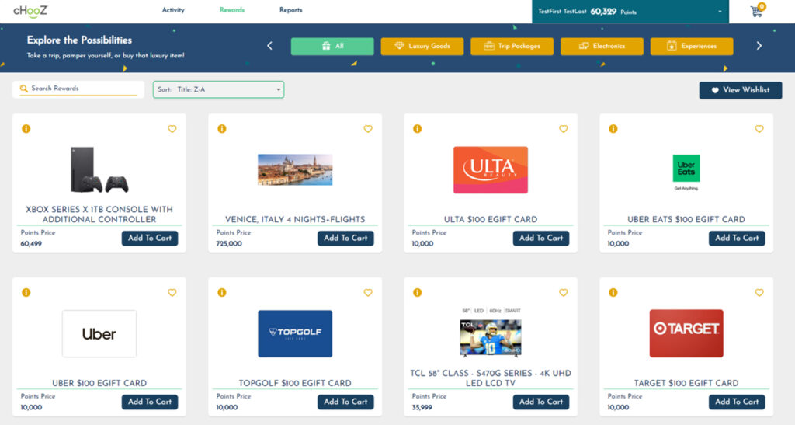Click the 725,000 points price
The height and width of the screenshot is (425, 795).
[x=229, y=244]
